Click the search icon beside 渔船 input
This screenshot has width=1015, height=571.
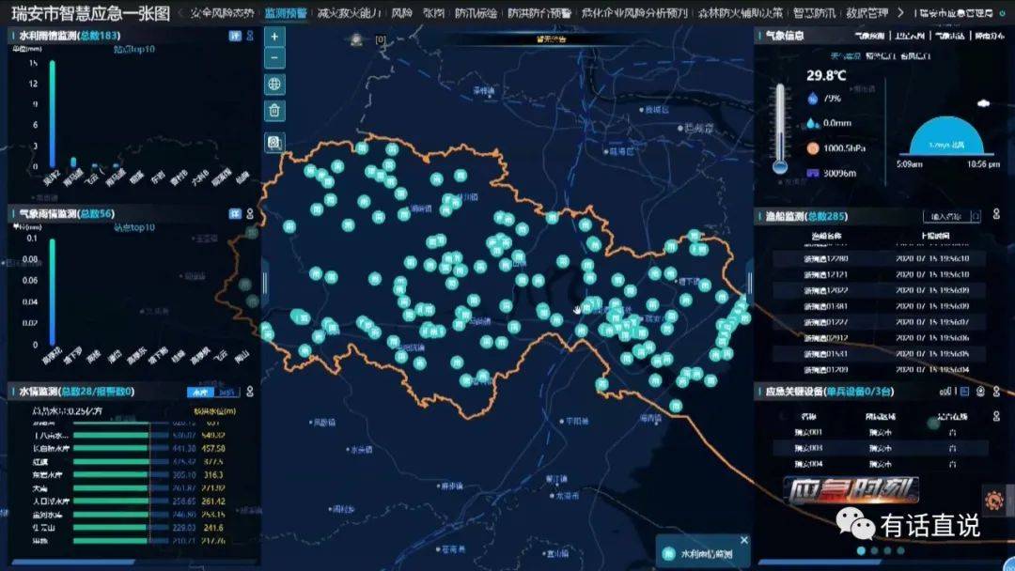[976, 216]
